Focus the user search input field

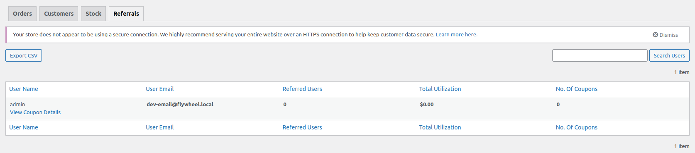(x=600, y=55)
